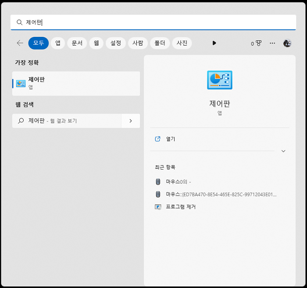
Task: Switch to the 웹 filter tab
Action: (x=96, y=43)
